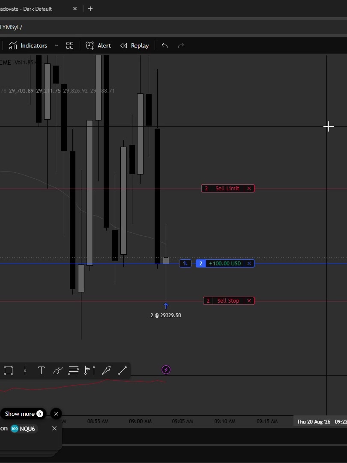Start Bar Replay mode

(x=135, y=45)
